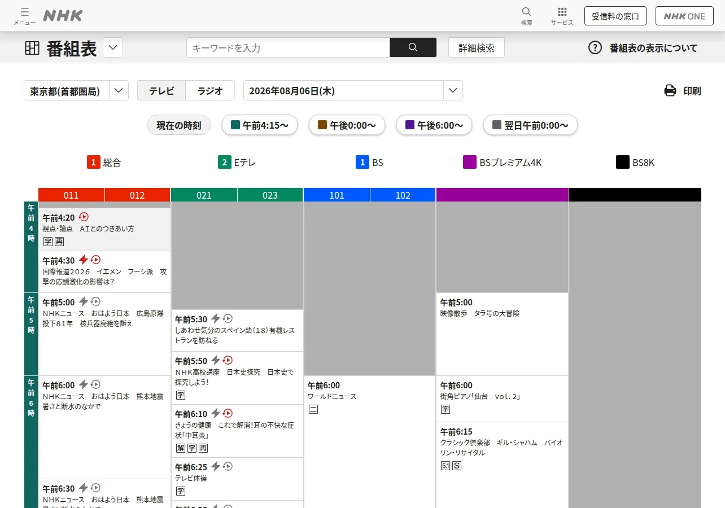
Task: Click the blue BS channel badge
Action: point(362,163)
